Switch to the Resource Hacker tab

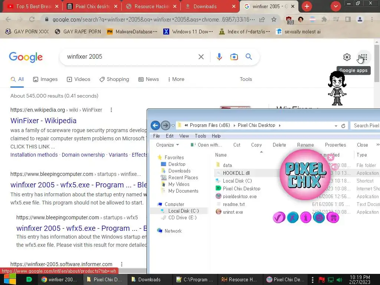[151, 7]
